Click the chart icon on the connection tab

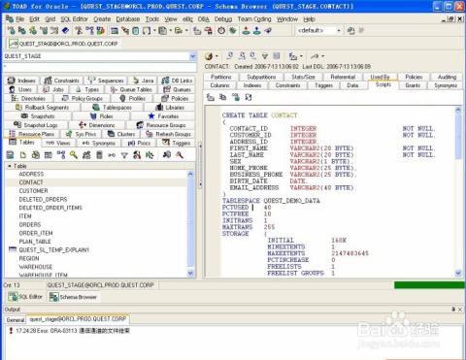pos(14,44)
